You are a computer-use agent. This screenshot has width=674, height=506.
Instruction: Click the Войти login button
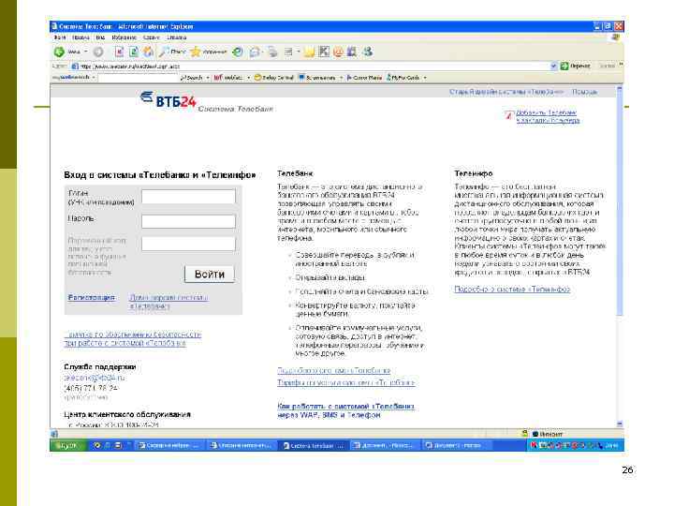coord(210,274)
